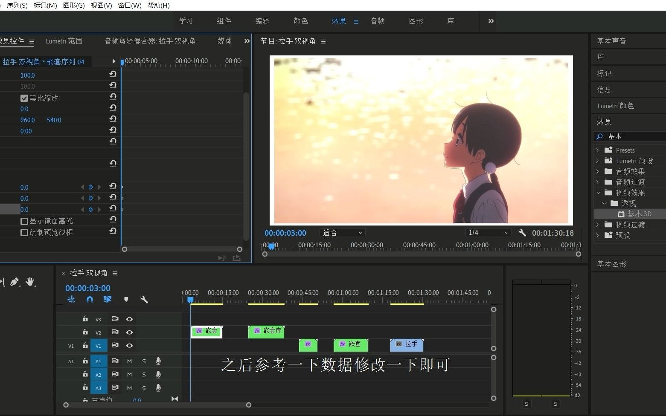Toggle V3 track lock
Screen dimensions: 666x416
click(85, 319)
